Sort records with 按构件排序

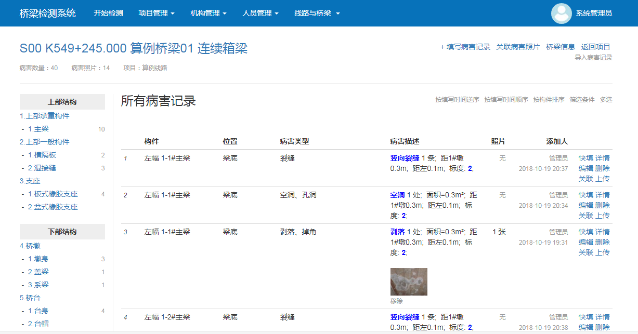point(548,100)
